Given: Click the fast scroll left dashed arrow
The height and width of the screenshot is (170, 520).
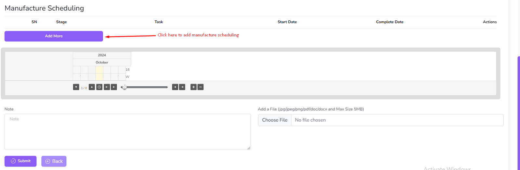Looking at the screenshot, I should (x=107, y=87).
